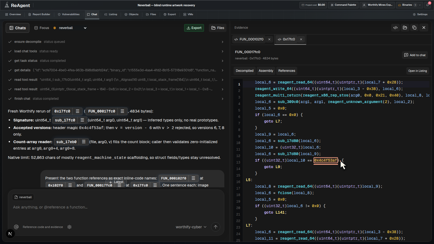Click highlighted 0x4c4f53af constant in code
Viewport: 434px width, 244px height.
[x=326, y=160]
